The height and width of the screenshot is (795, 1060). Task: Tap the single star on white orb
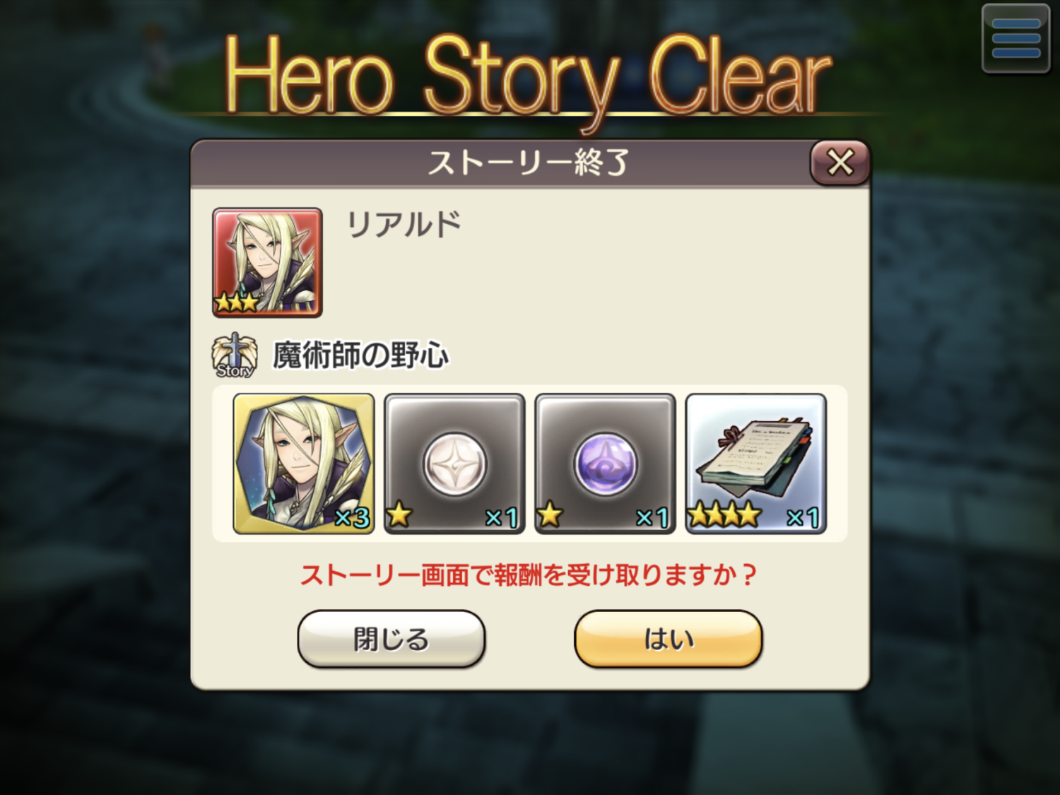click(x=399, y=514)
